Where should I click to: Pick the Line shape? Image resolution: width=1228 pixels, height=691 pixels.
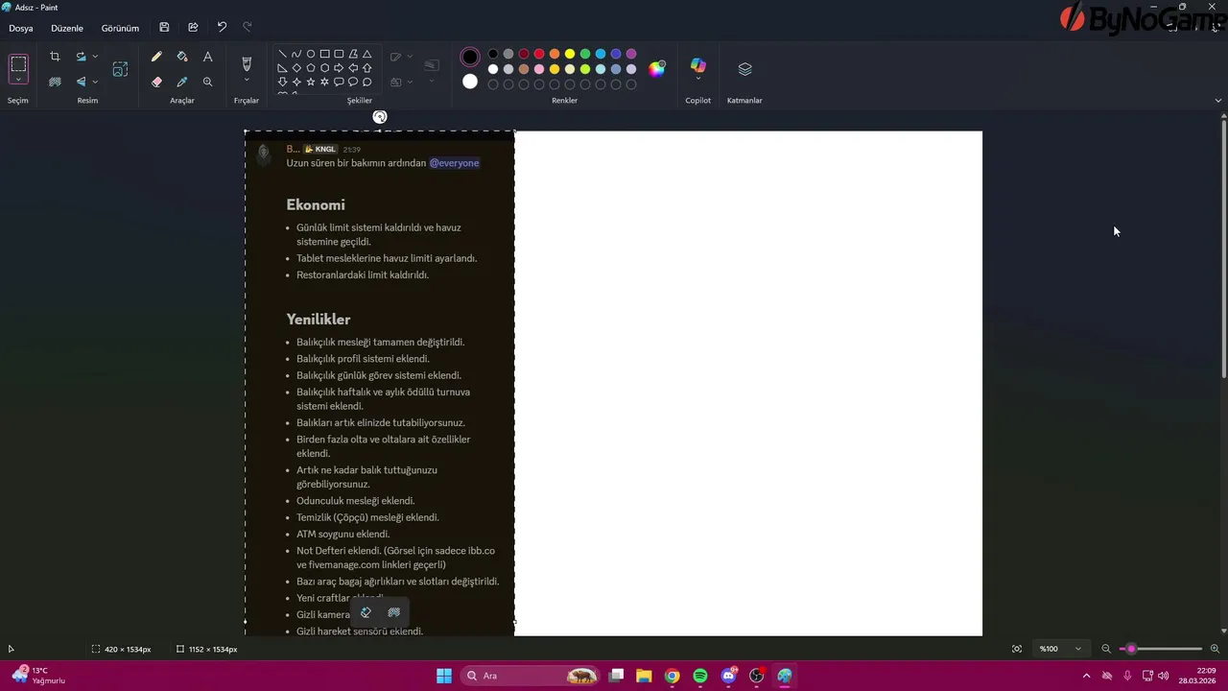(x=282, y=54)
